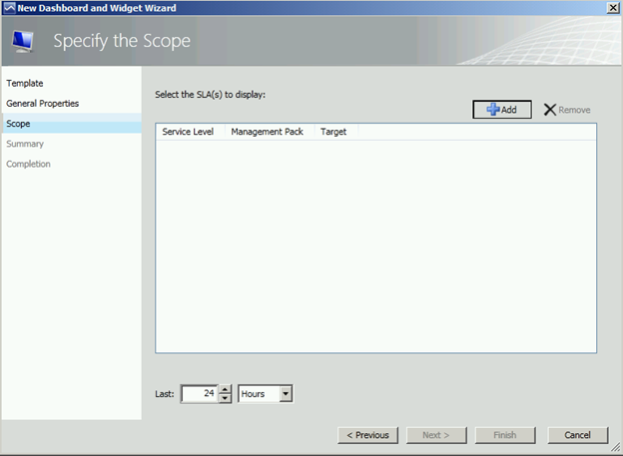Click the 'Specify the Scope' heading

click(x=122, y=41)
